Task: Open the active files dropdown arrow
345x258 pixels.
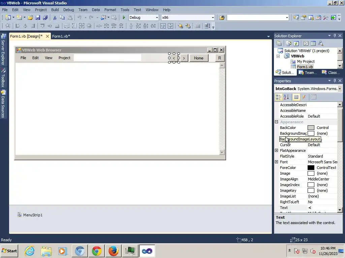Action: pos(269,36)
